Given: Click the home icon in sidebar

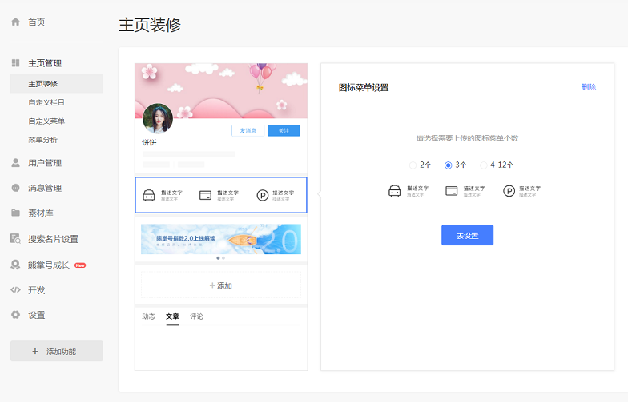Looking at the screenshot, I should (15, 22).
